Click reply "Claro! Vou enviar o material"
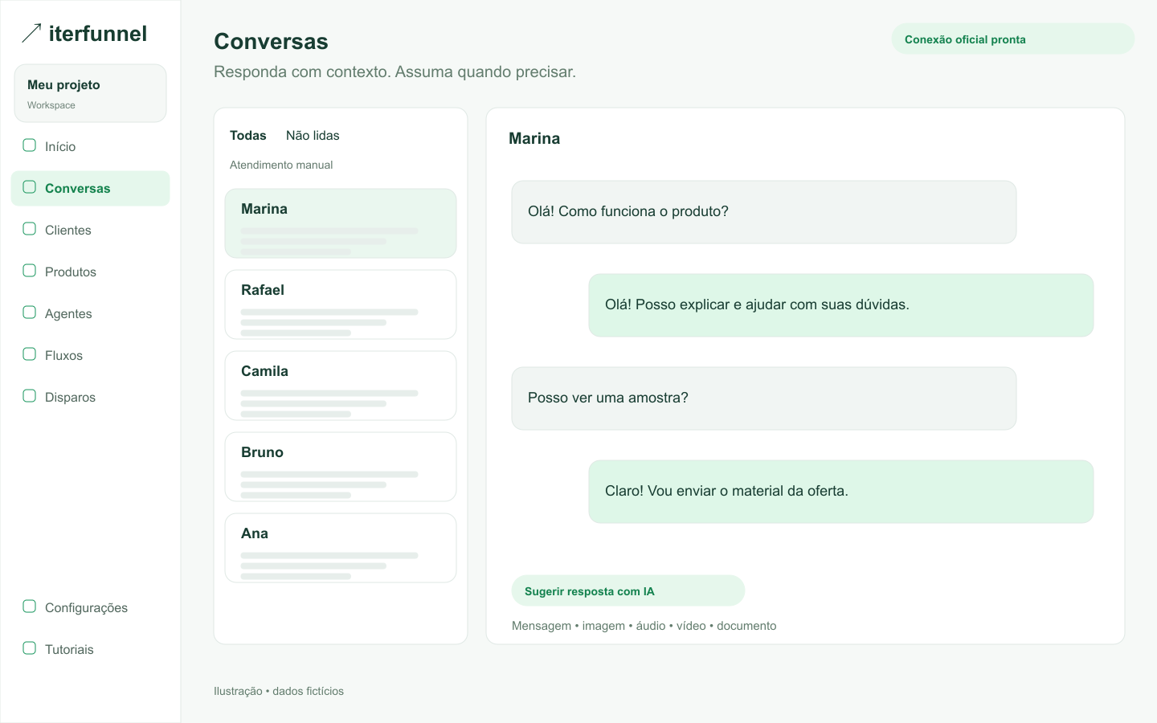 841,492
